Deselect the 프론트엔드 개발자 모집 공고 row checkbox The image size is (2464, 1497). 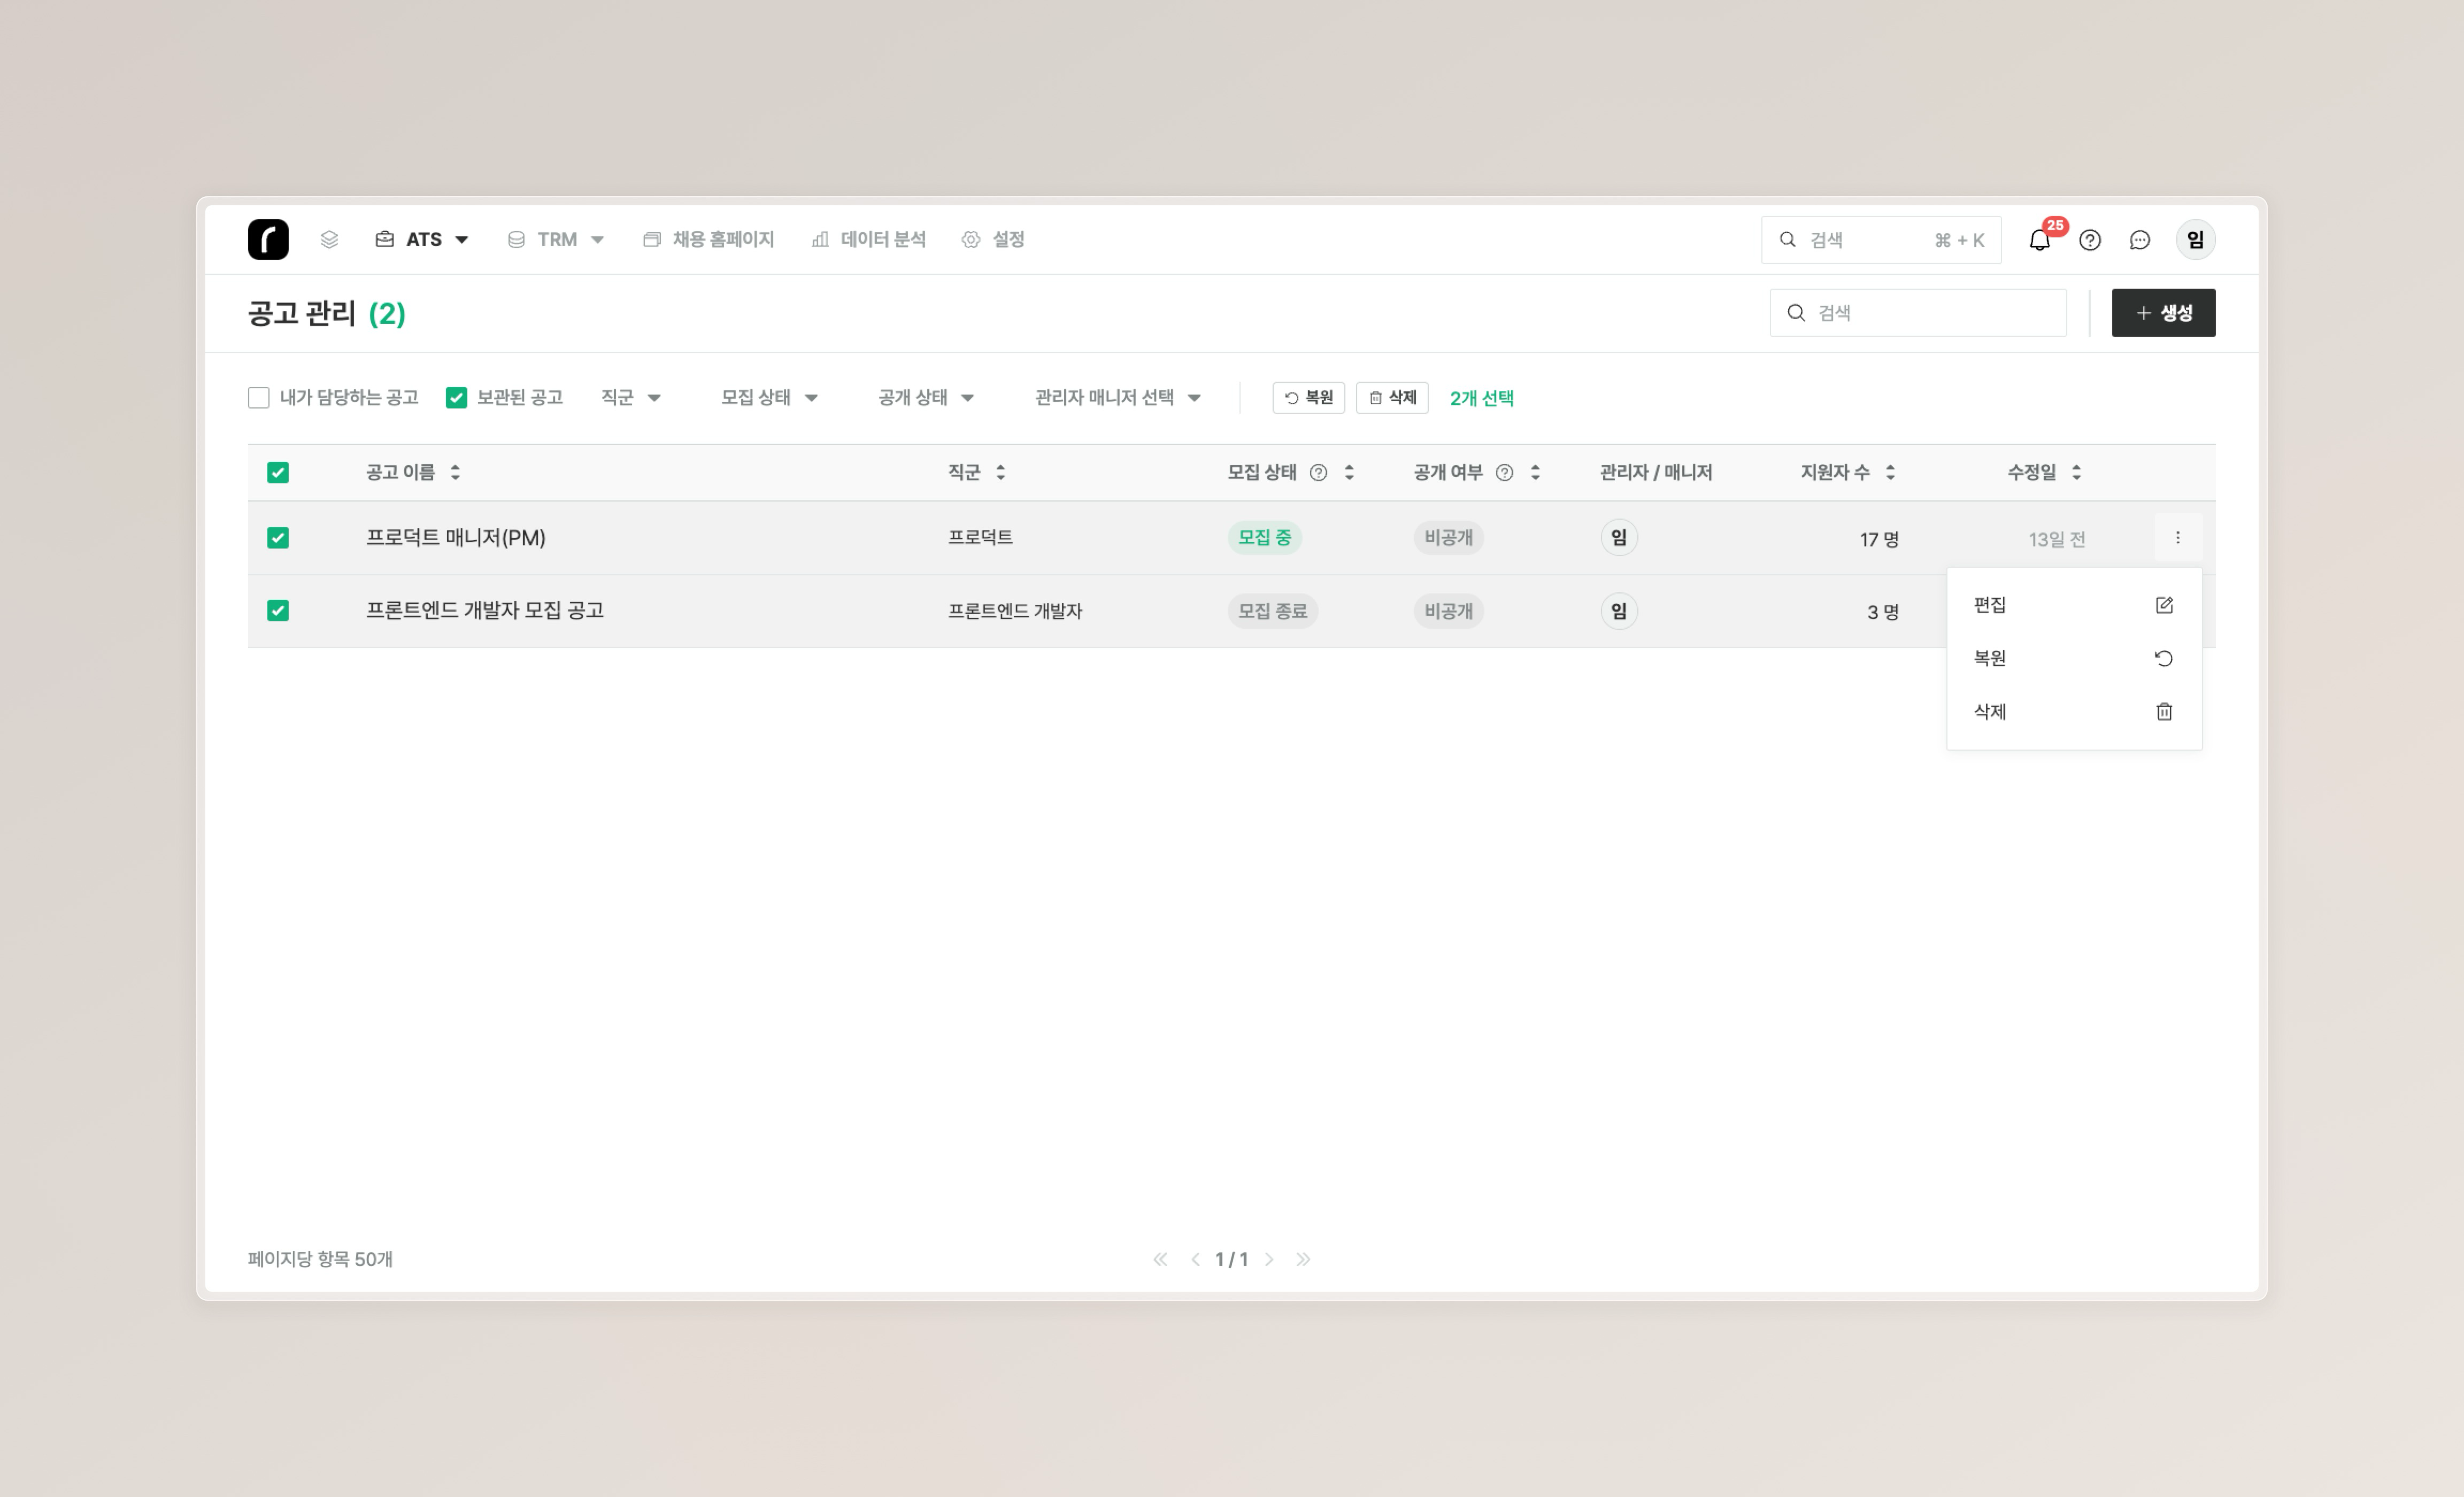[x=278, y=611]
